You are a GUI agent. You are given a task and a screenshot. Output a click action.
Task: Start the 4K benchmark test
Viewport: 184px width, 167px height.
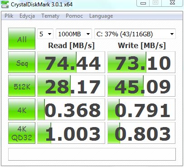point(22,109)
